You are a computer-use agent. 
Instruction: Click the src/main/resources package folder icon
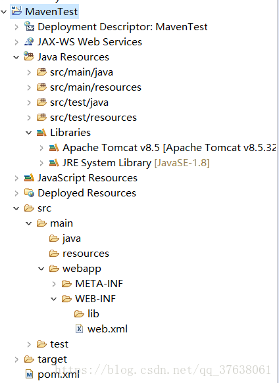(41, 87)
